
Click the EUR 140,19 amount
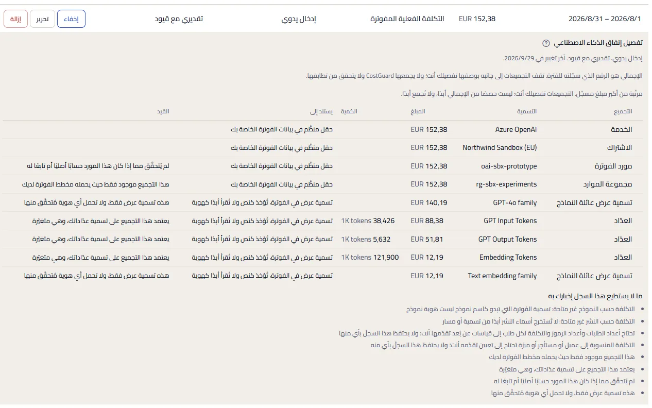click(x=429, y=202)
